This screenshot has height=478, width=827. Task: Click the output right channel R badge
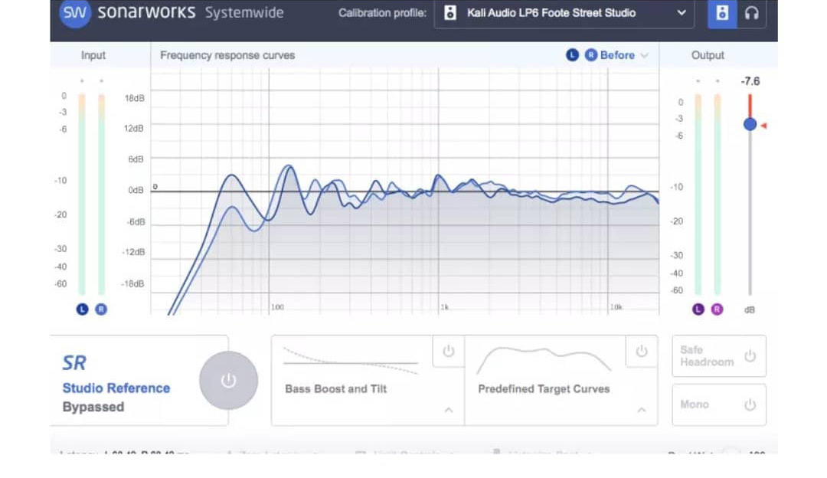point(717,309)
